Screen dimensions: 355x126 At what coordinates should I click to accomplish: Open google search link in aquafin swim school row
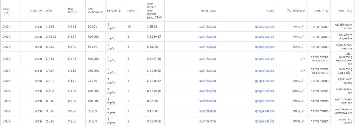click(x=264, y=27)
